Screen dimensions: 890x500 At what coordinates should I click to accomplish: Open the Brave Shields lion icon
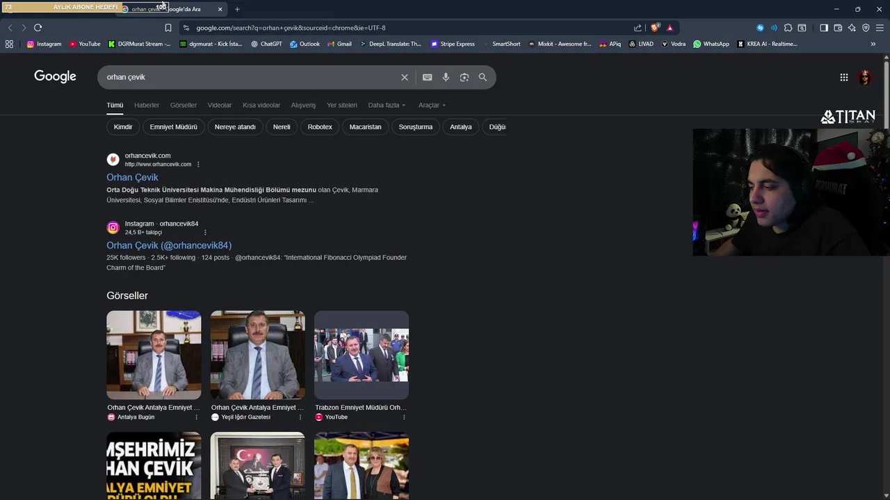(x=654, y=28)
